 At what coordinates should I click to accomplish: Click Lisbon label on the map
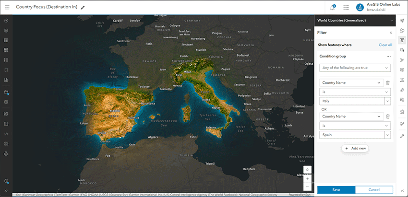[84, 123]
